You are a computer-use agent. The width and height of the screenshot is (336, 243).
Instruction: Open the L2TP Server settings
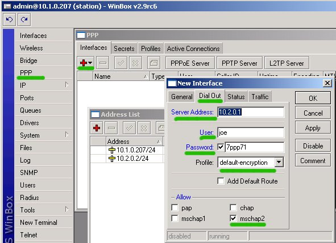click(x=287, y=63)
